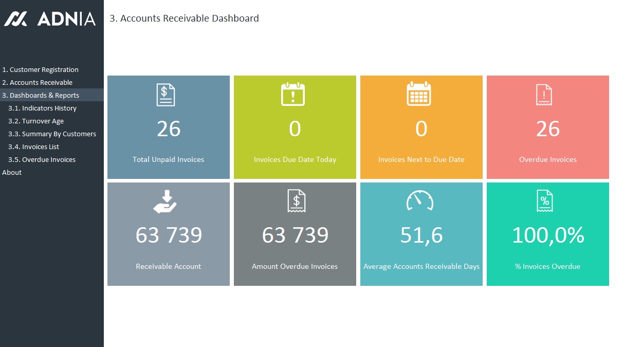Go to Accounts Receivable in the sidebar
The image size is (624, 347).
click(x=37, y=83)
